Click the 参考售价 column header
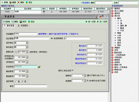The image size is (139, 102). [x=63, y=9]
